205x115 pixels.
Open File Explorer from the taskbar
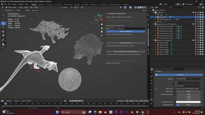coord(100,112)
